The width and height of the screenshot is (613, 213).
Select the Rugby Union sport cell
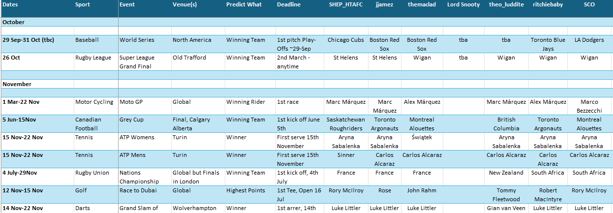tap(96, 177)
